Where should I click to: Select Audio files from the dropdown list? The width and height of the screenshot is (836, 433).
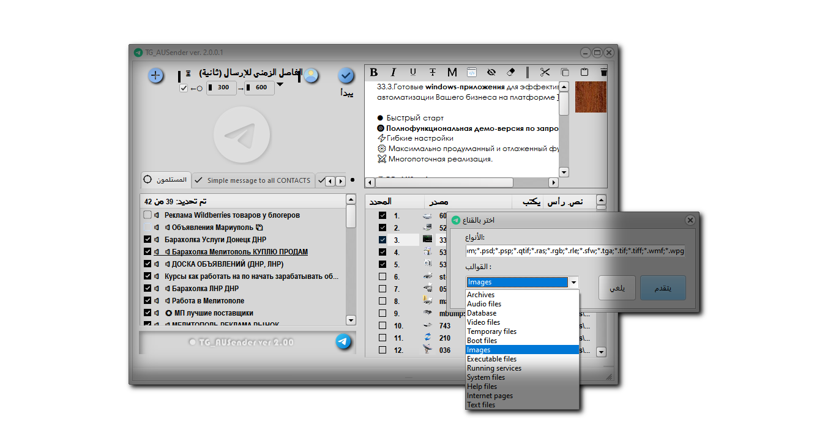click(522, 304)
